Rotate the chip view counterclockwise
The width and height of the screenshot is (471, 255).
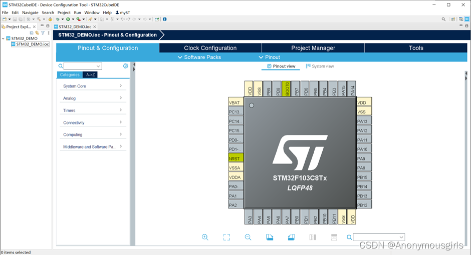click(291, 237)
